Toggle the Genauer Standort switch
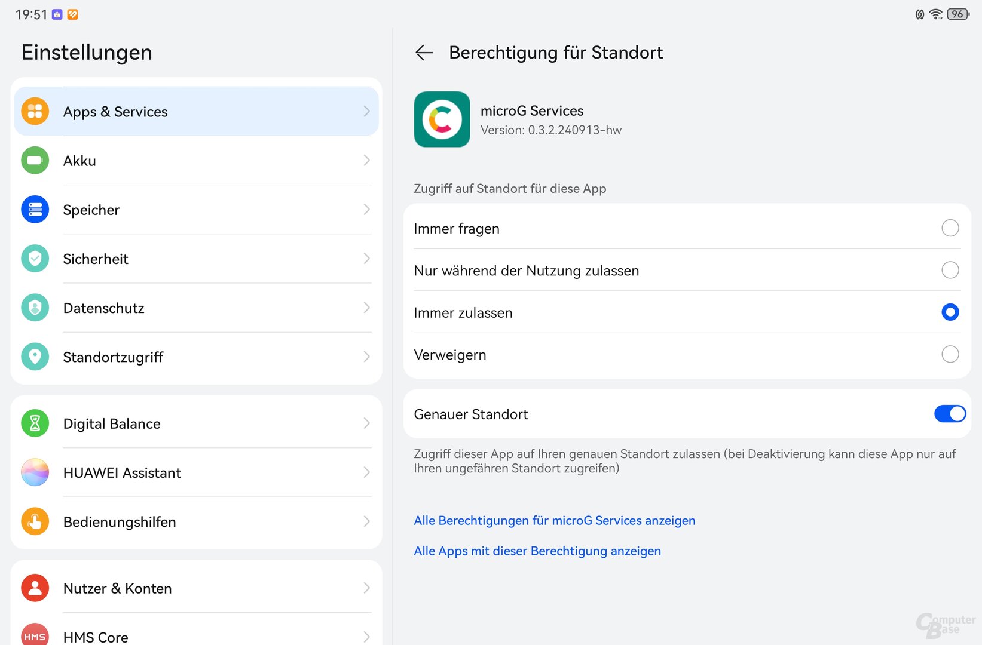The image size is (982, 645). click(x=950, y=414)
